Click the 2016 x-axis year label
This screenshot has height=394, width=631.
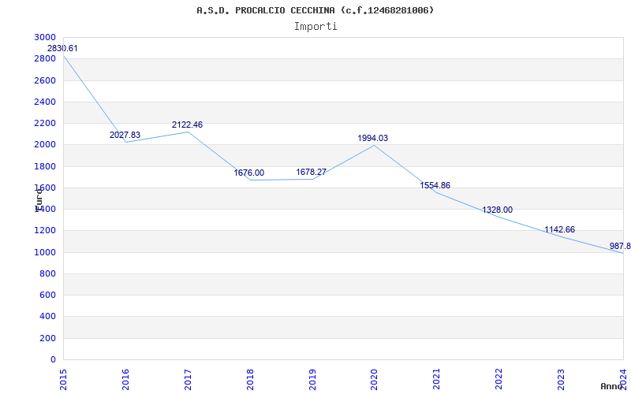(125, 380)
